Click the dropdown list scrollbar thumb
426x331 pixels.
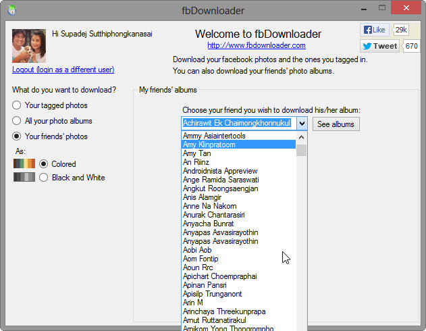click(x=301, y=150)
